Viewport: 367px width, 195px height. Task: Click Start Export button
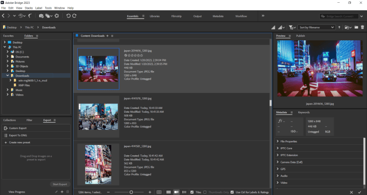60,184
